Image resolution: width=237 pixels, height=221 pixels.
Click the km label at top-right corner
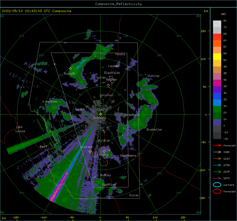(x=206, y=11)
